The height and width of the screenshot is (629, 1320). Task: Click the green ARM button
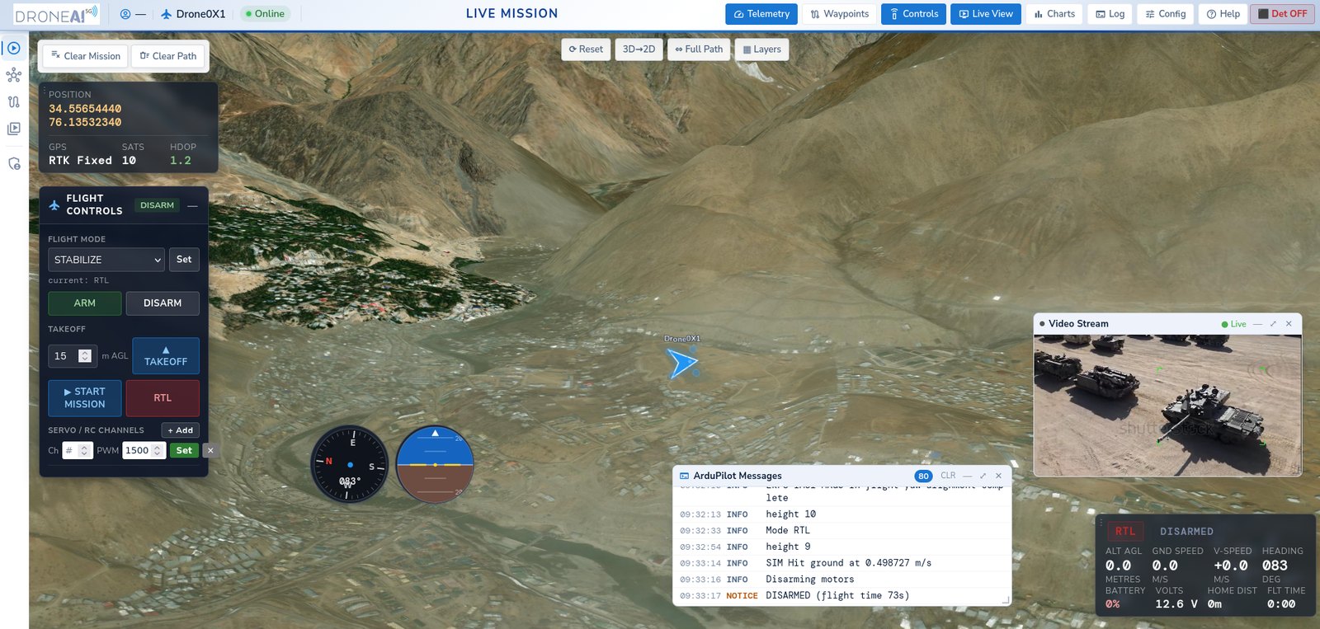(x=85, y=303)
